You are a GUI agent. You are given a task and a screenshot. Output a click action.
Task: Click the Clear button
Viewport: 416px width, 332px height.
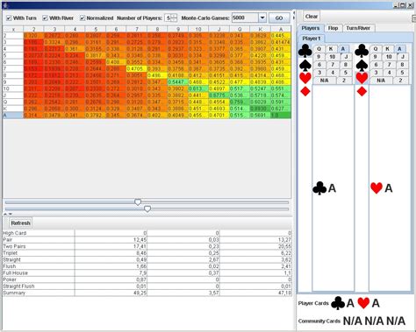click(312, 17)
